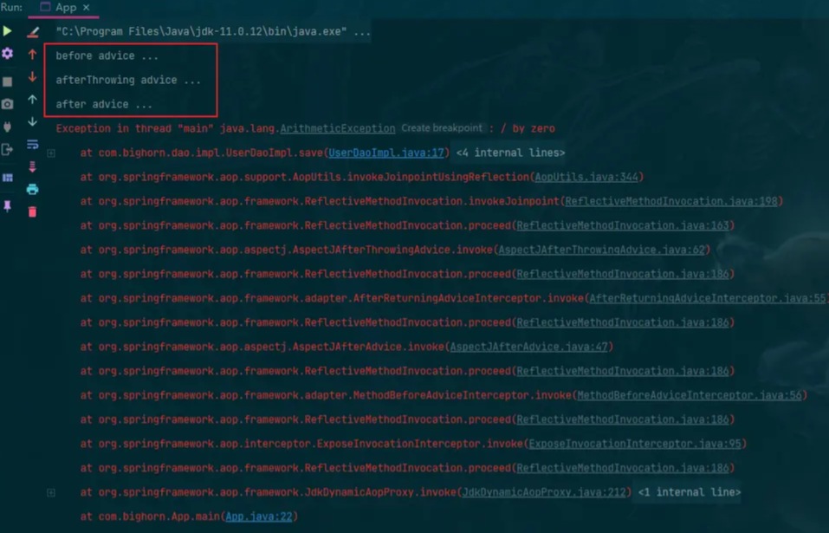Open UserDaoImpl.java:17 link in stack trace
829x533 pixels.
[386, 153]
